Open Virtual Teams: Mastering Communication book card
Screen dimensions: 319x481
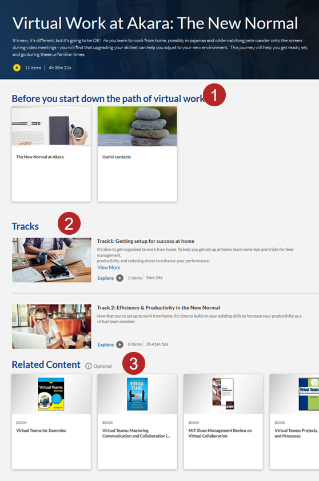137,422
